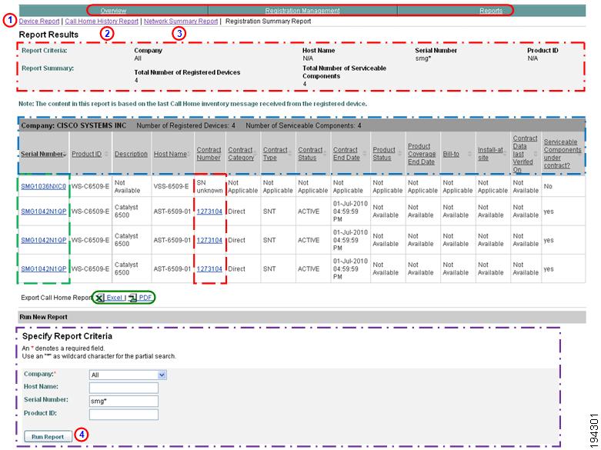Click the Excel export icon
Viewport: 601px width, 450px height.
click(x=100, y=297)
